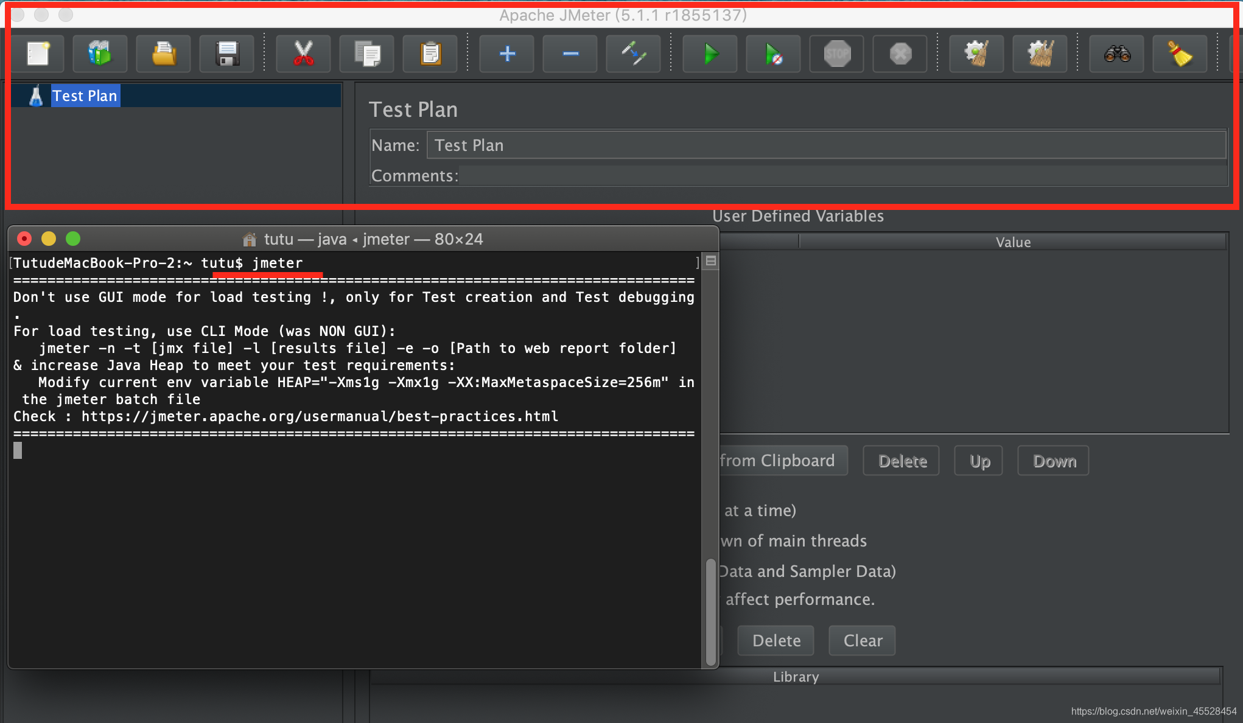The width and height of the screenshot is (1243, 723).
Task: Delete the user defined variable row
Action: pyautogui.click(x=902, y=461)
